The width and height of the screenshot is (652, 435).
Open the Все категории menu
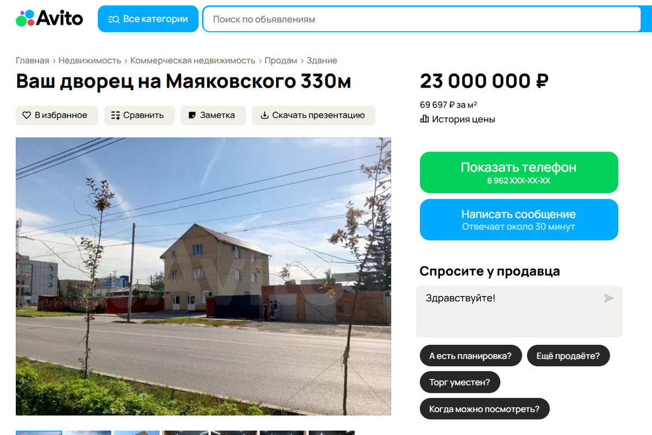(148, 19)
